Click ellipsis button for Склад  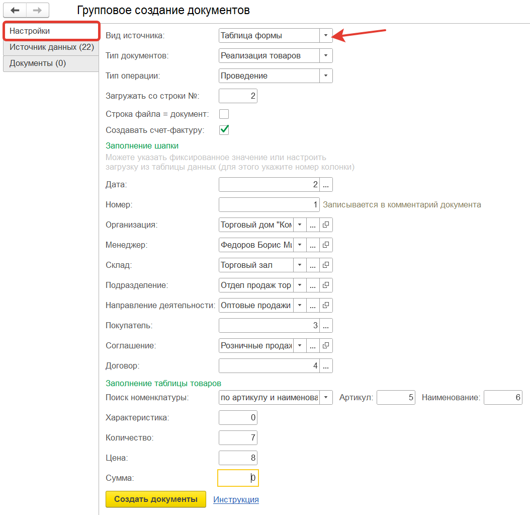(x=313, y=265)
